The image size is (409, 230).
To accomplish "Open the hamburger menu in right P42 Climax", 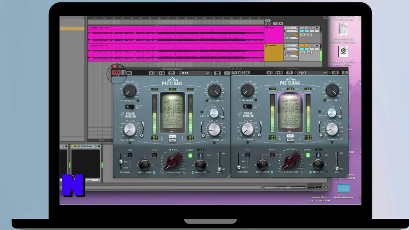I will point(345,73).
